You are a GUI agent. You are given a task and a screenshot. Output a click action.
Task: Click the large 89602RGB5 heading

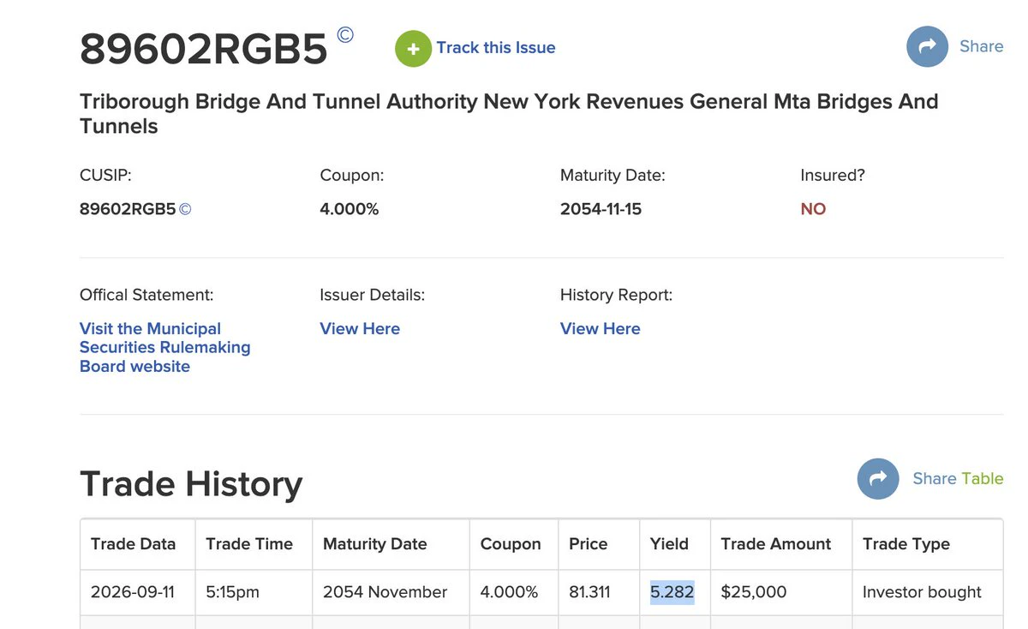(204, 50)
